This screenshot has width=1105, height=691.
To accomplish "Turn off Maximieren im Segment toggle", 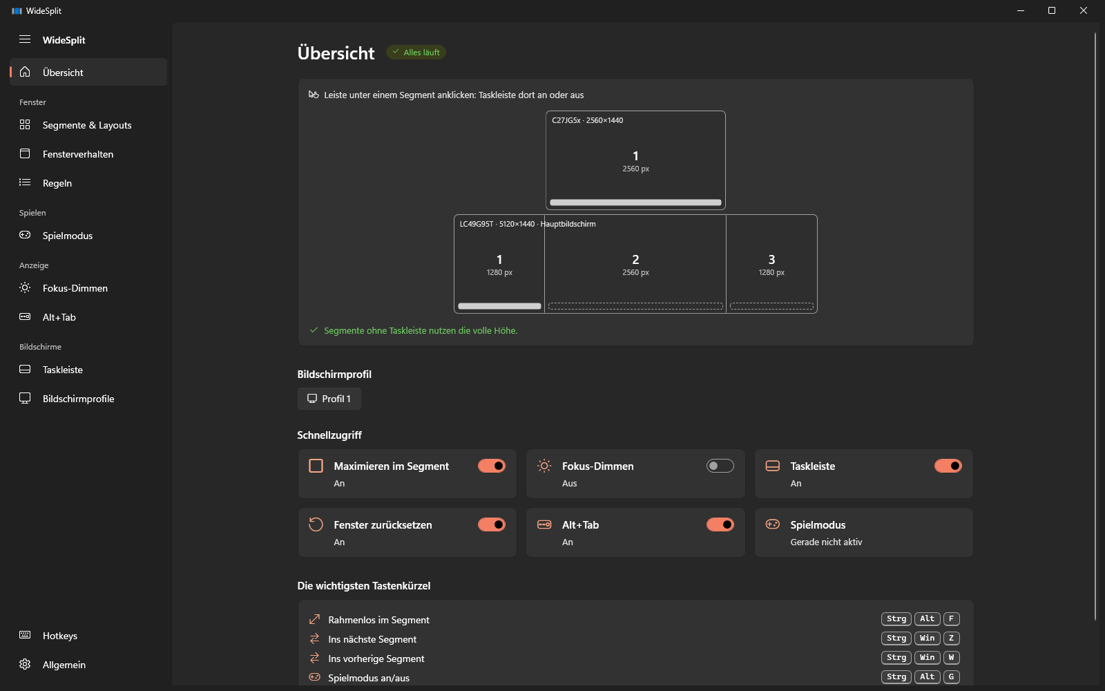I will click(492, 466).
